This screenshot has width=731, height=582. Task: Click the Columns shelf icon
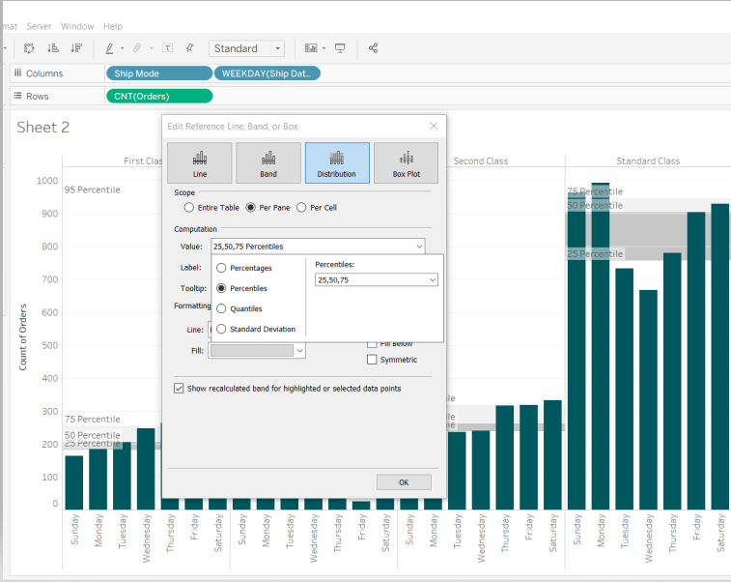[17, 73]
